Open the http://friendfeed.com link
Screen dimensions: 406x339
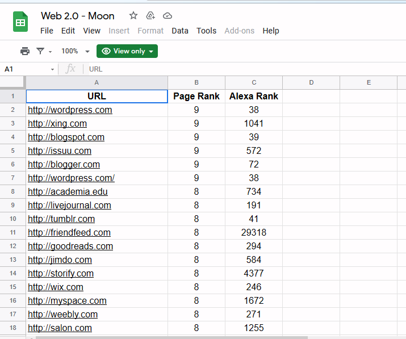tap(69, 233)
